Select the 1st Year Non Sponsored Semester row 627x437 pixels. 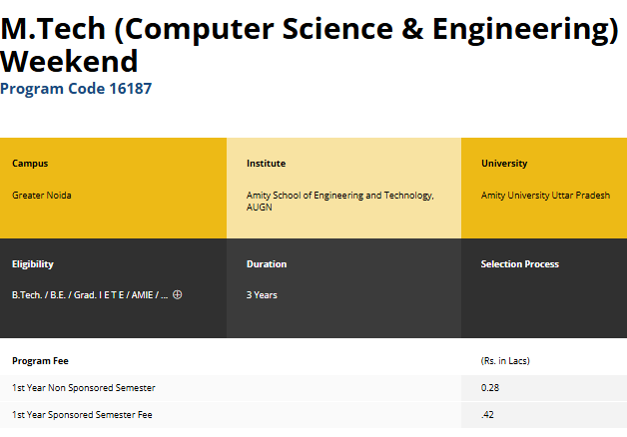point(84,387)
